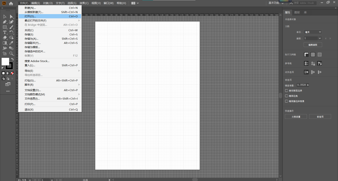Click the Home icon
338x181 pixels.
coord(11,3)
